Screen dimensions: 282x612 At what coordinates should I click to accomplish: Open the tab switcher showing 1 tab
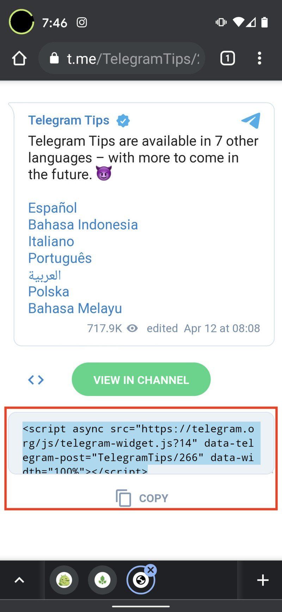(x=227, y=58)
